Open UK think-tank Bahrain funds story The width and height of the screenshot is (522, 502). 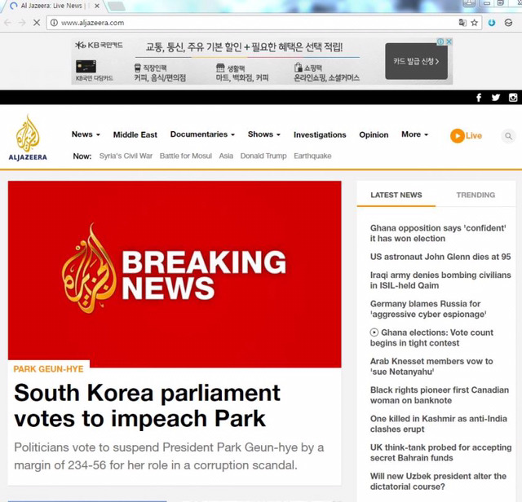(x=440, y=452)
